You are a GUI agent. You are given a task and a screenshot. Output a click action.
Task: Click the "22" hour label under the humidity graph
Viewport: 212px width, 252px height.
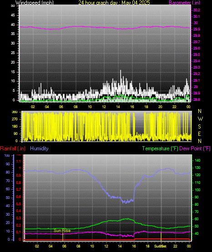click(175, 246)
